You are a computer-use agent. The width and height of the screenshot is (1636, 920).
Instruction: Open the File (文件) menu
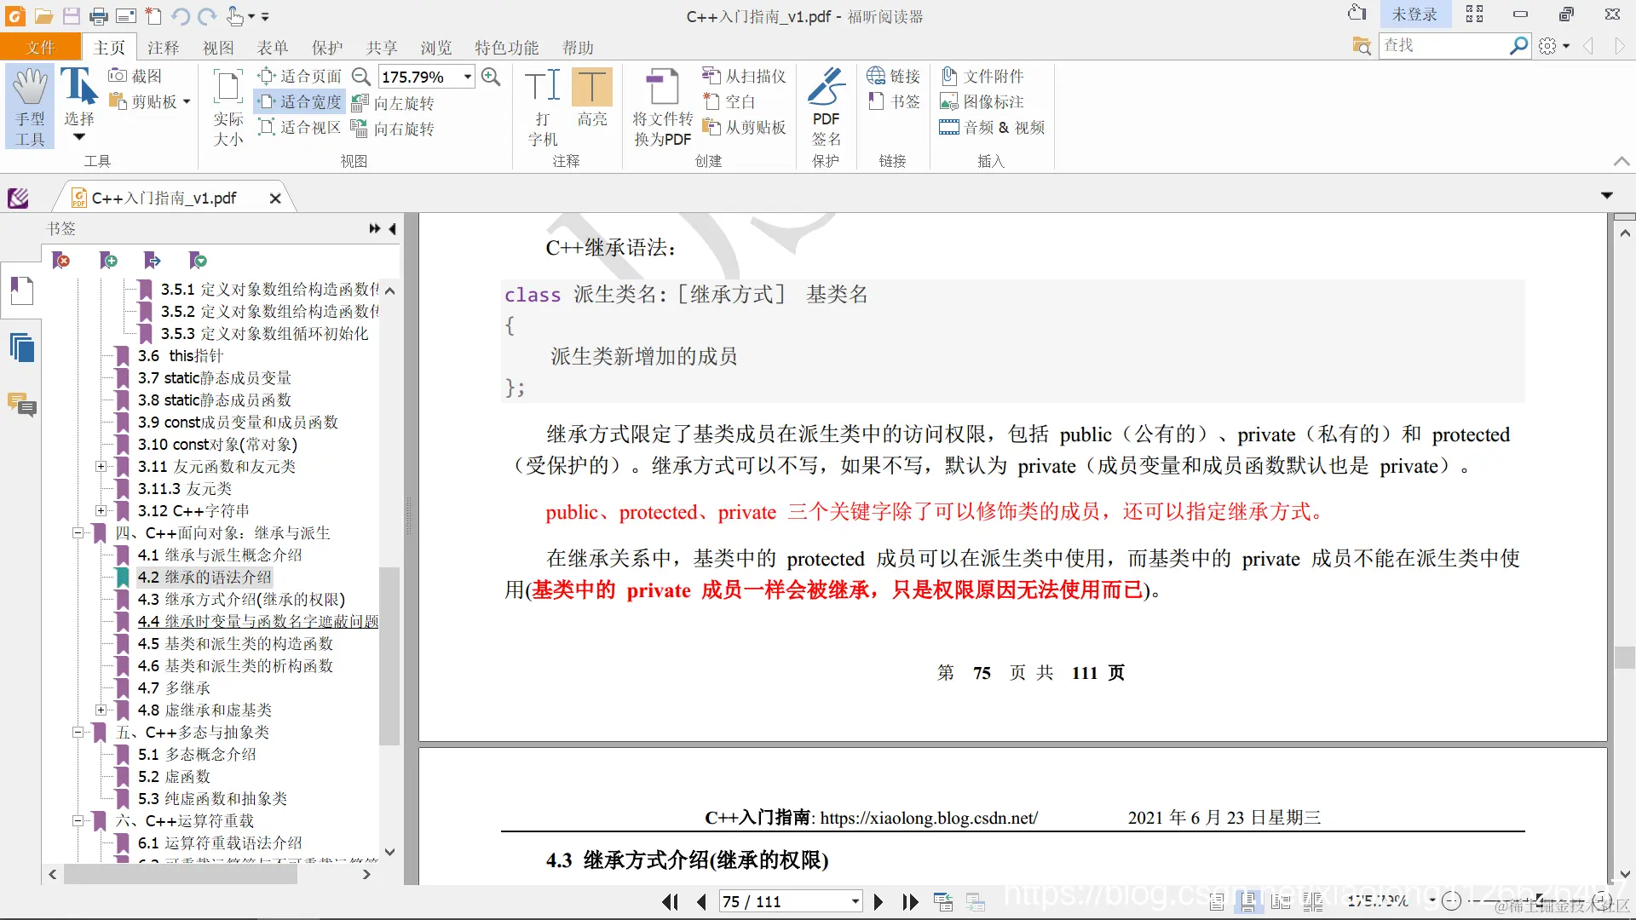(x=41, y=48)
